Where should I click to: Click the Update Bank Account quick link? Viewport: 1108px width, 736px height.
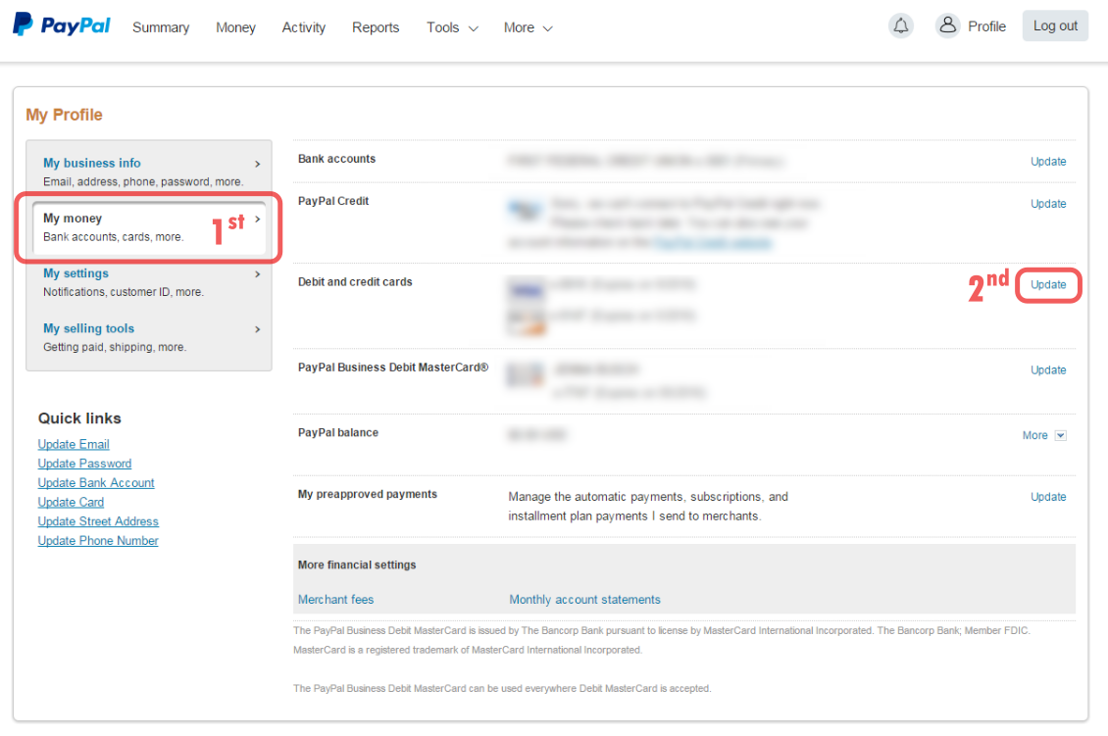click(x=96, y=482)
